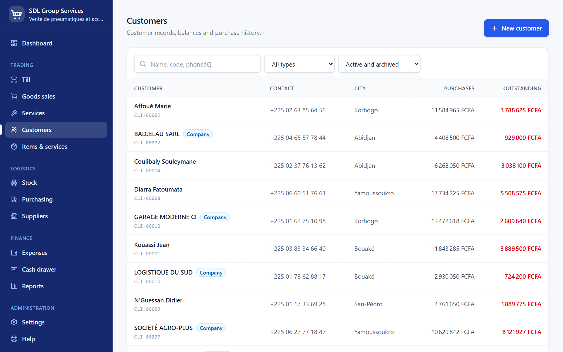Click the OUTSTANDING column header
Viewport: 563px width, 352px height.
522,89
